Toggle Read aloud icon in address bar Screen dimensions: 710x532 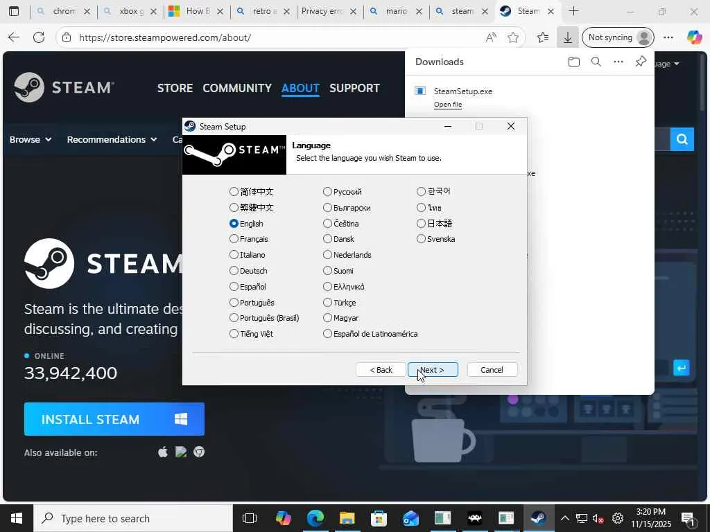pyautogui.click(x=491, y=37)
